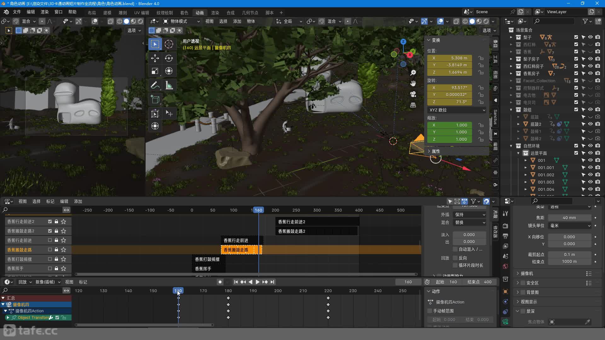
Task: Click the 焦距 40 mm value field
Action: tap(569, 218)
